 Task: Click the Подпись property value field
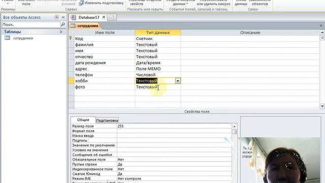point(174,140)
